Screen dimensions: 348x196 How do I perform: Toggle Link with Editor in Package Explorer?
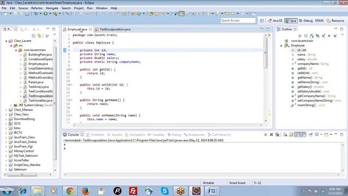click(x=39, y=35)
